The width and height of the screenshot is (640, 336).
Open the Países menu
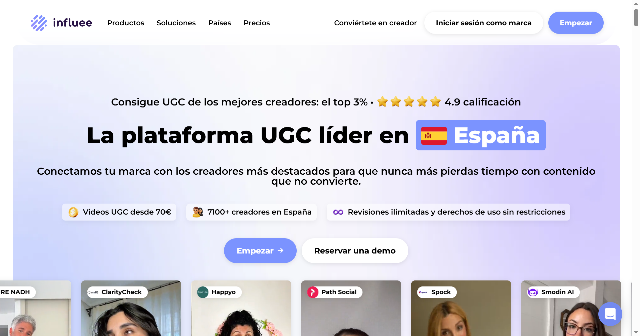click(x=220, y=23)
